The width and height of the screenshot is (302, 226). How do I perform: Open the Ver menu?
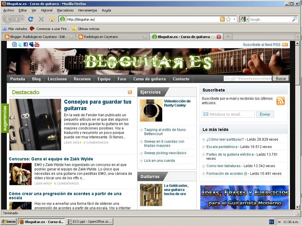coord(34,10)
